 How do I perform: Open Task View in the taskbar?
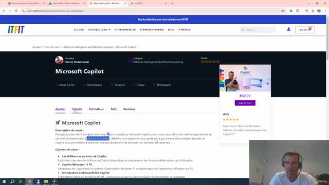(21, 181)
